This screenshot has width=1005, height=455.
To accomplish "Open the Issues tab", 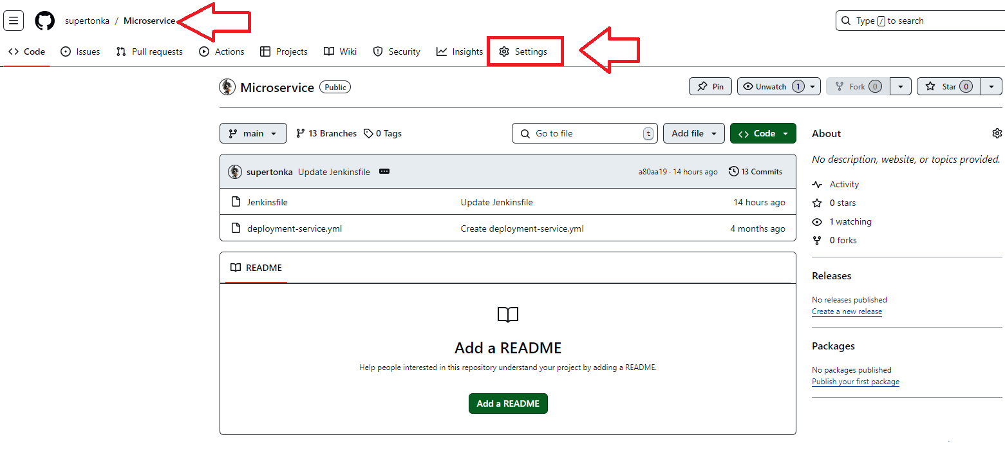I will 80,51.
